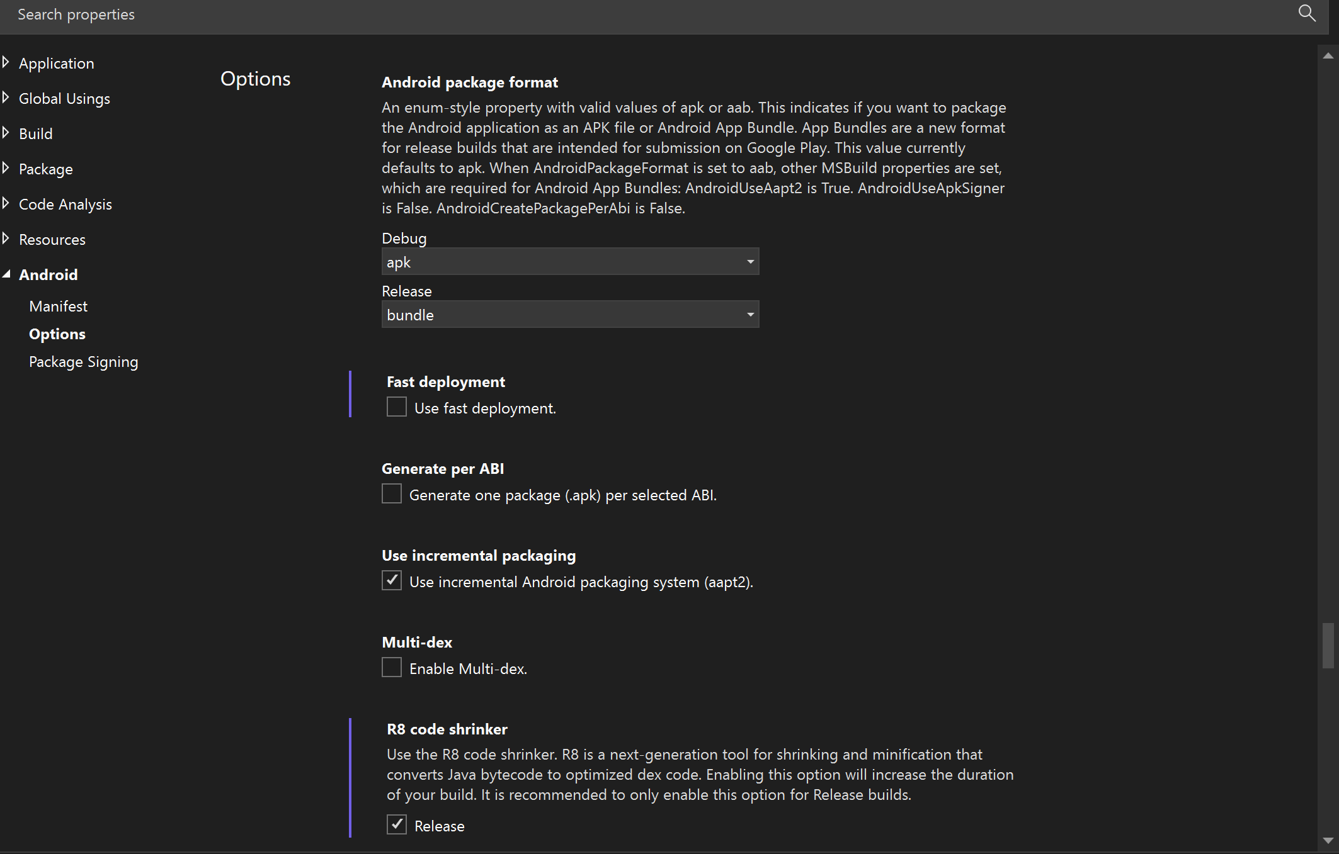Collapse the Android section
The width and height of the screenshot is (1339, 854).
point(6,274)
